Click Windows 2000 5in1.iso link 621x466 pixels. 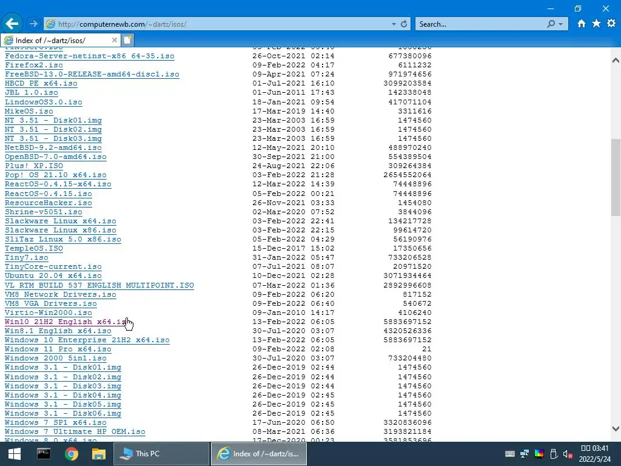pos(55,358)
